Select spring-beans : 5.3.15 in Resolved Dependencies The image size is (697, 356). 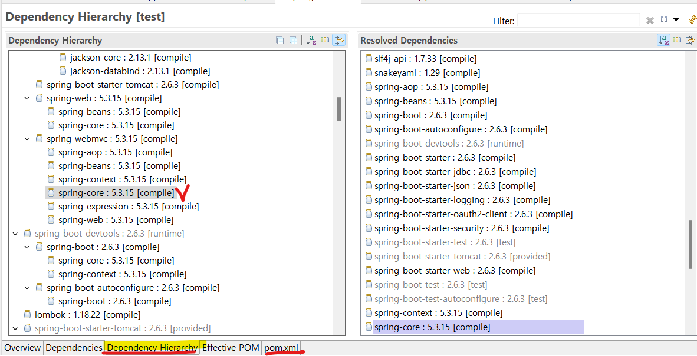436,101
